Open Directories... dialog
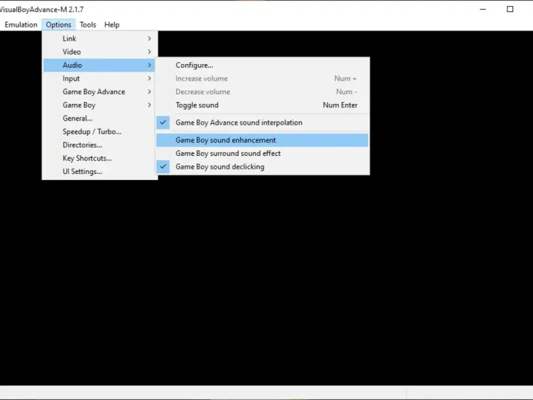 pos(99,145)
